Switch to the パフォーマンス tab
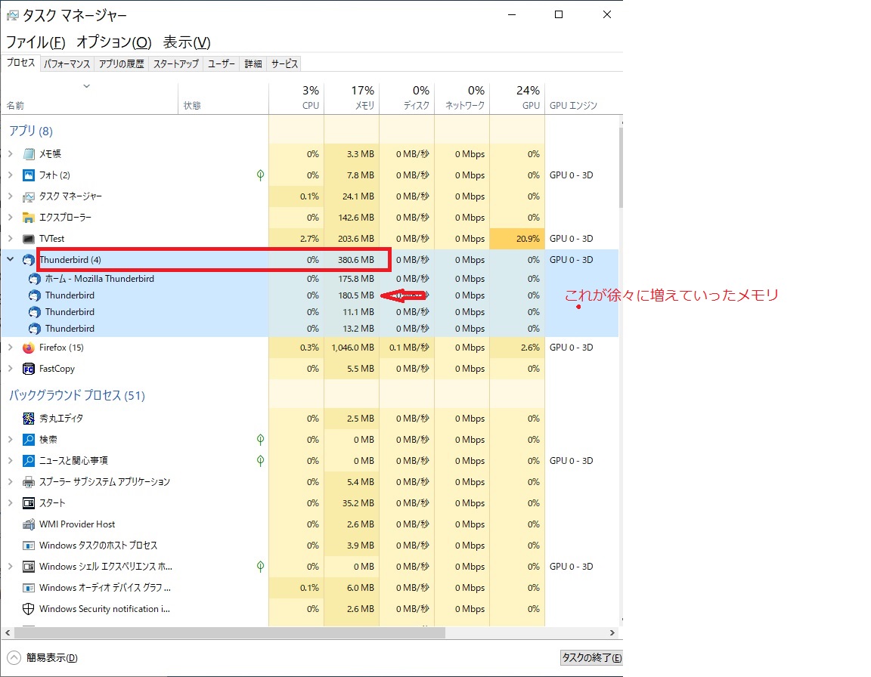This screenshot has height=677, width=871. coord(67,64)
